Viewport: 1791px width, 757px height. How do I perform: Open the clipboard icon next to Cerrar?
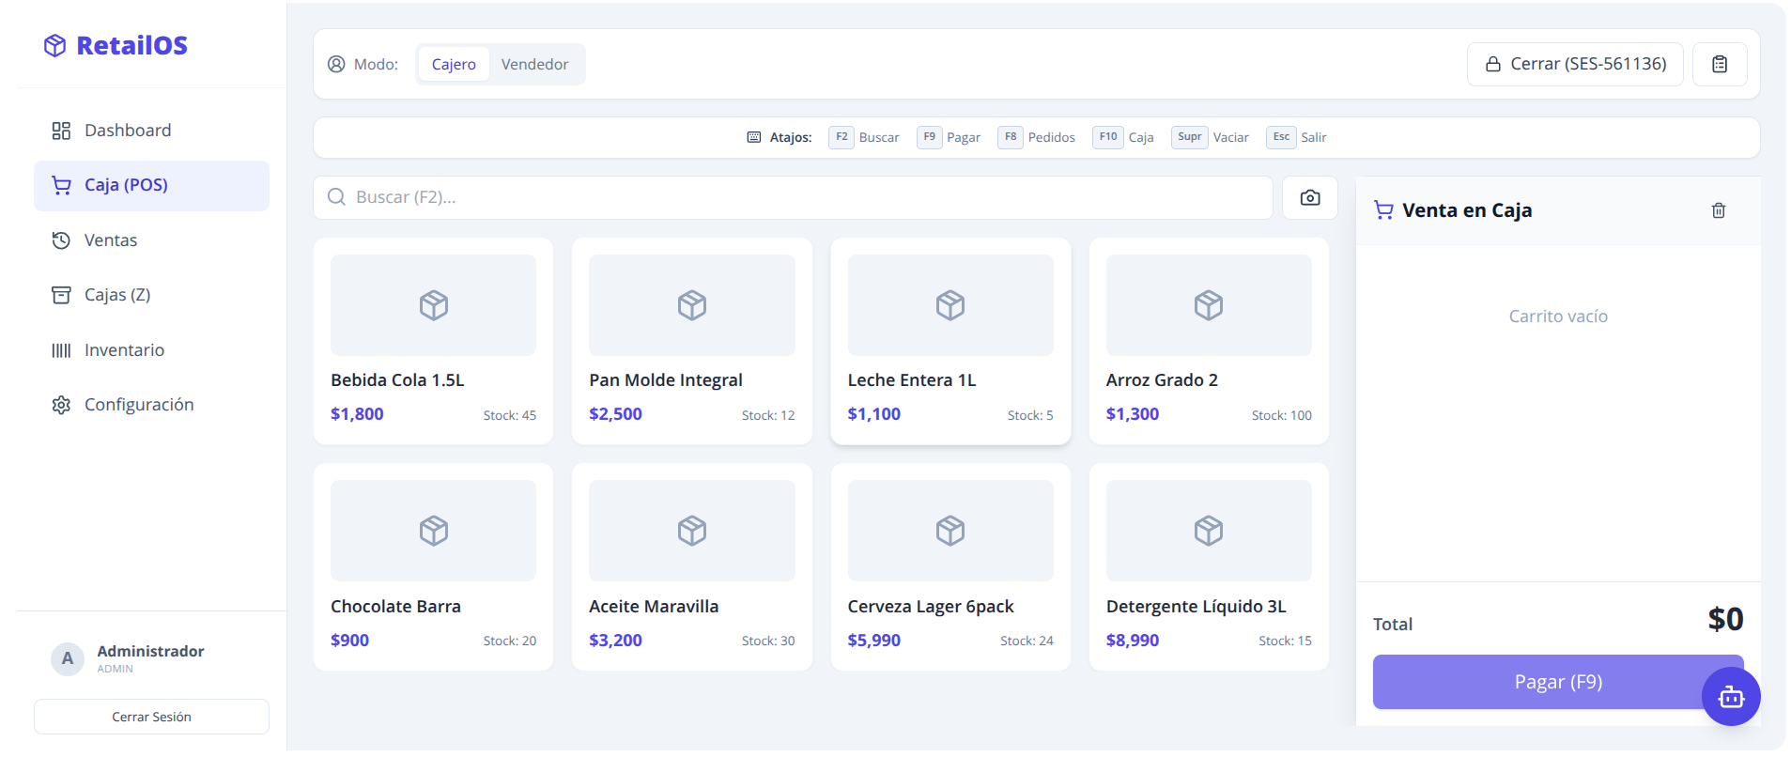[1719, 64]
